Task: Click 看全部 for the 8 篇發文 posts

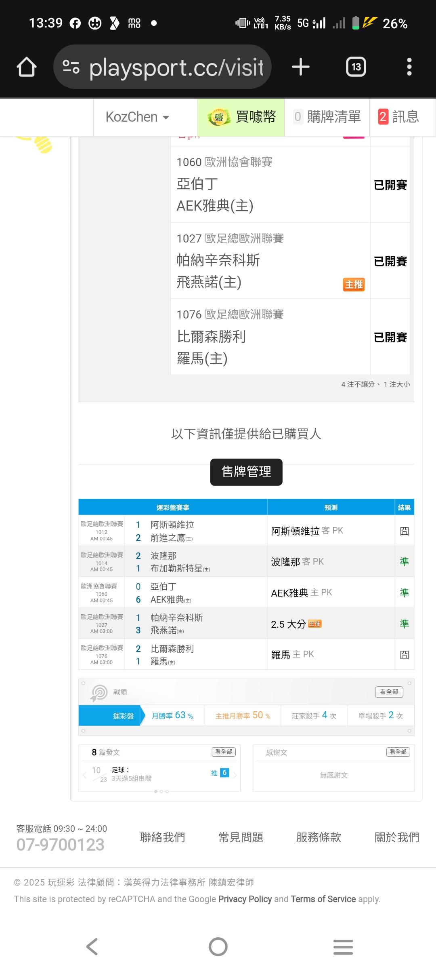Action: (224, 752)
